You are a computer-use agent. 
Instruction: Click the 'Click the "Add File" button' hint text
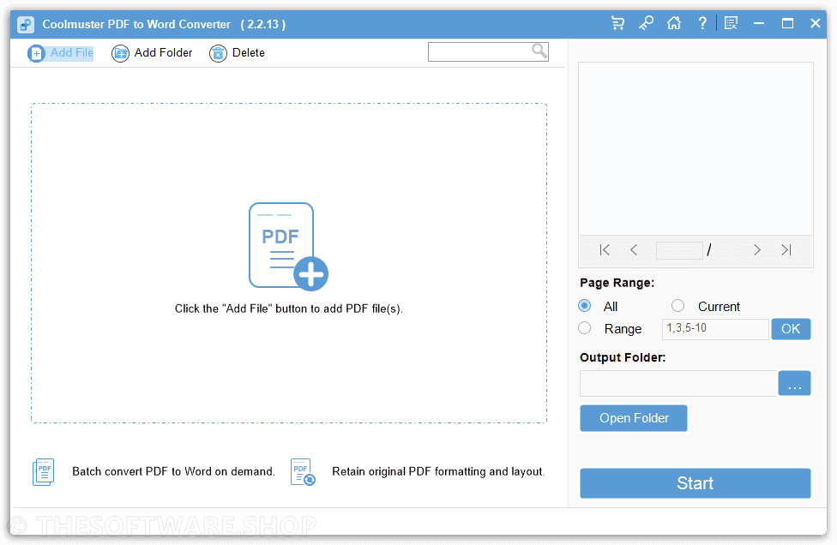[x=289, y=308]
